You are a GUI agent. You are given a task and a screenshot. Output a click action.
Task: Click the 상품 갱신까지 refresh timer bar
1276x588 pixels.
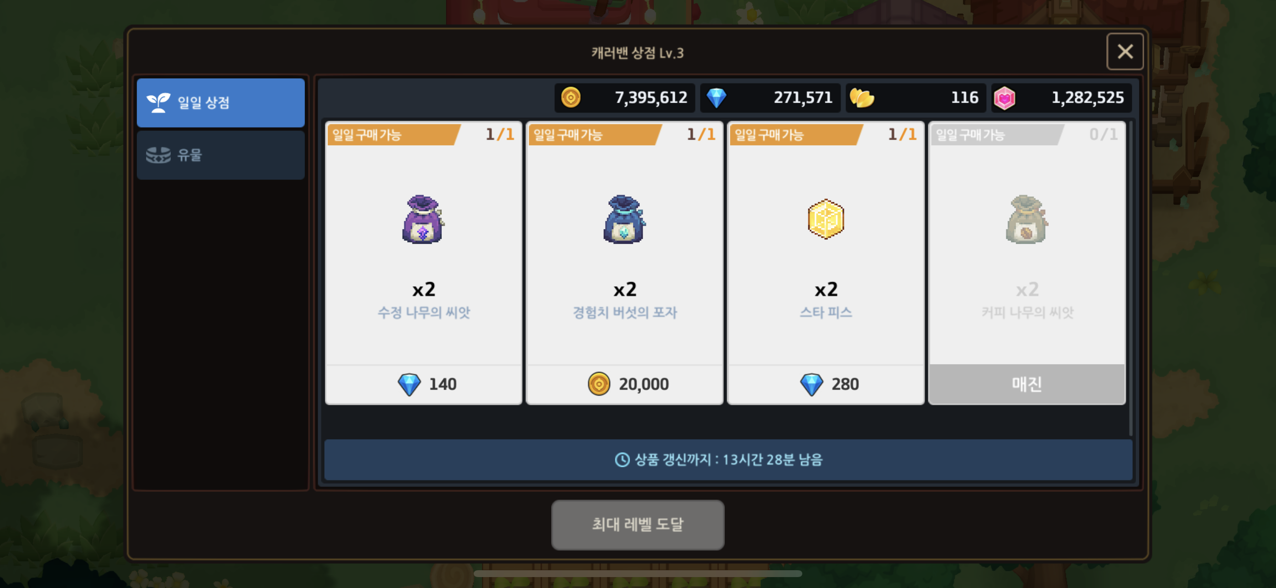tap(728, 460)
